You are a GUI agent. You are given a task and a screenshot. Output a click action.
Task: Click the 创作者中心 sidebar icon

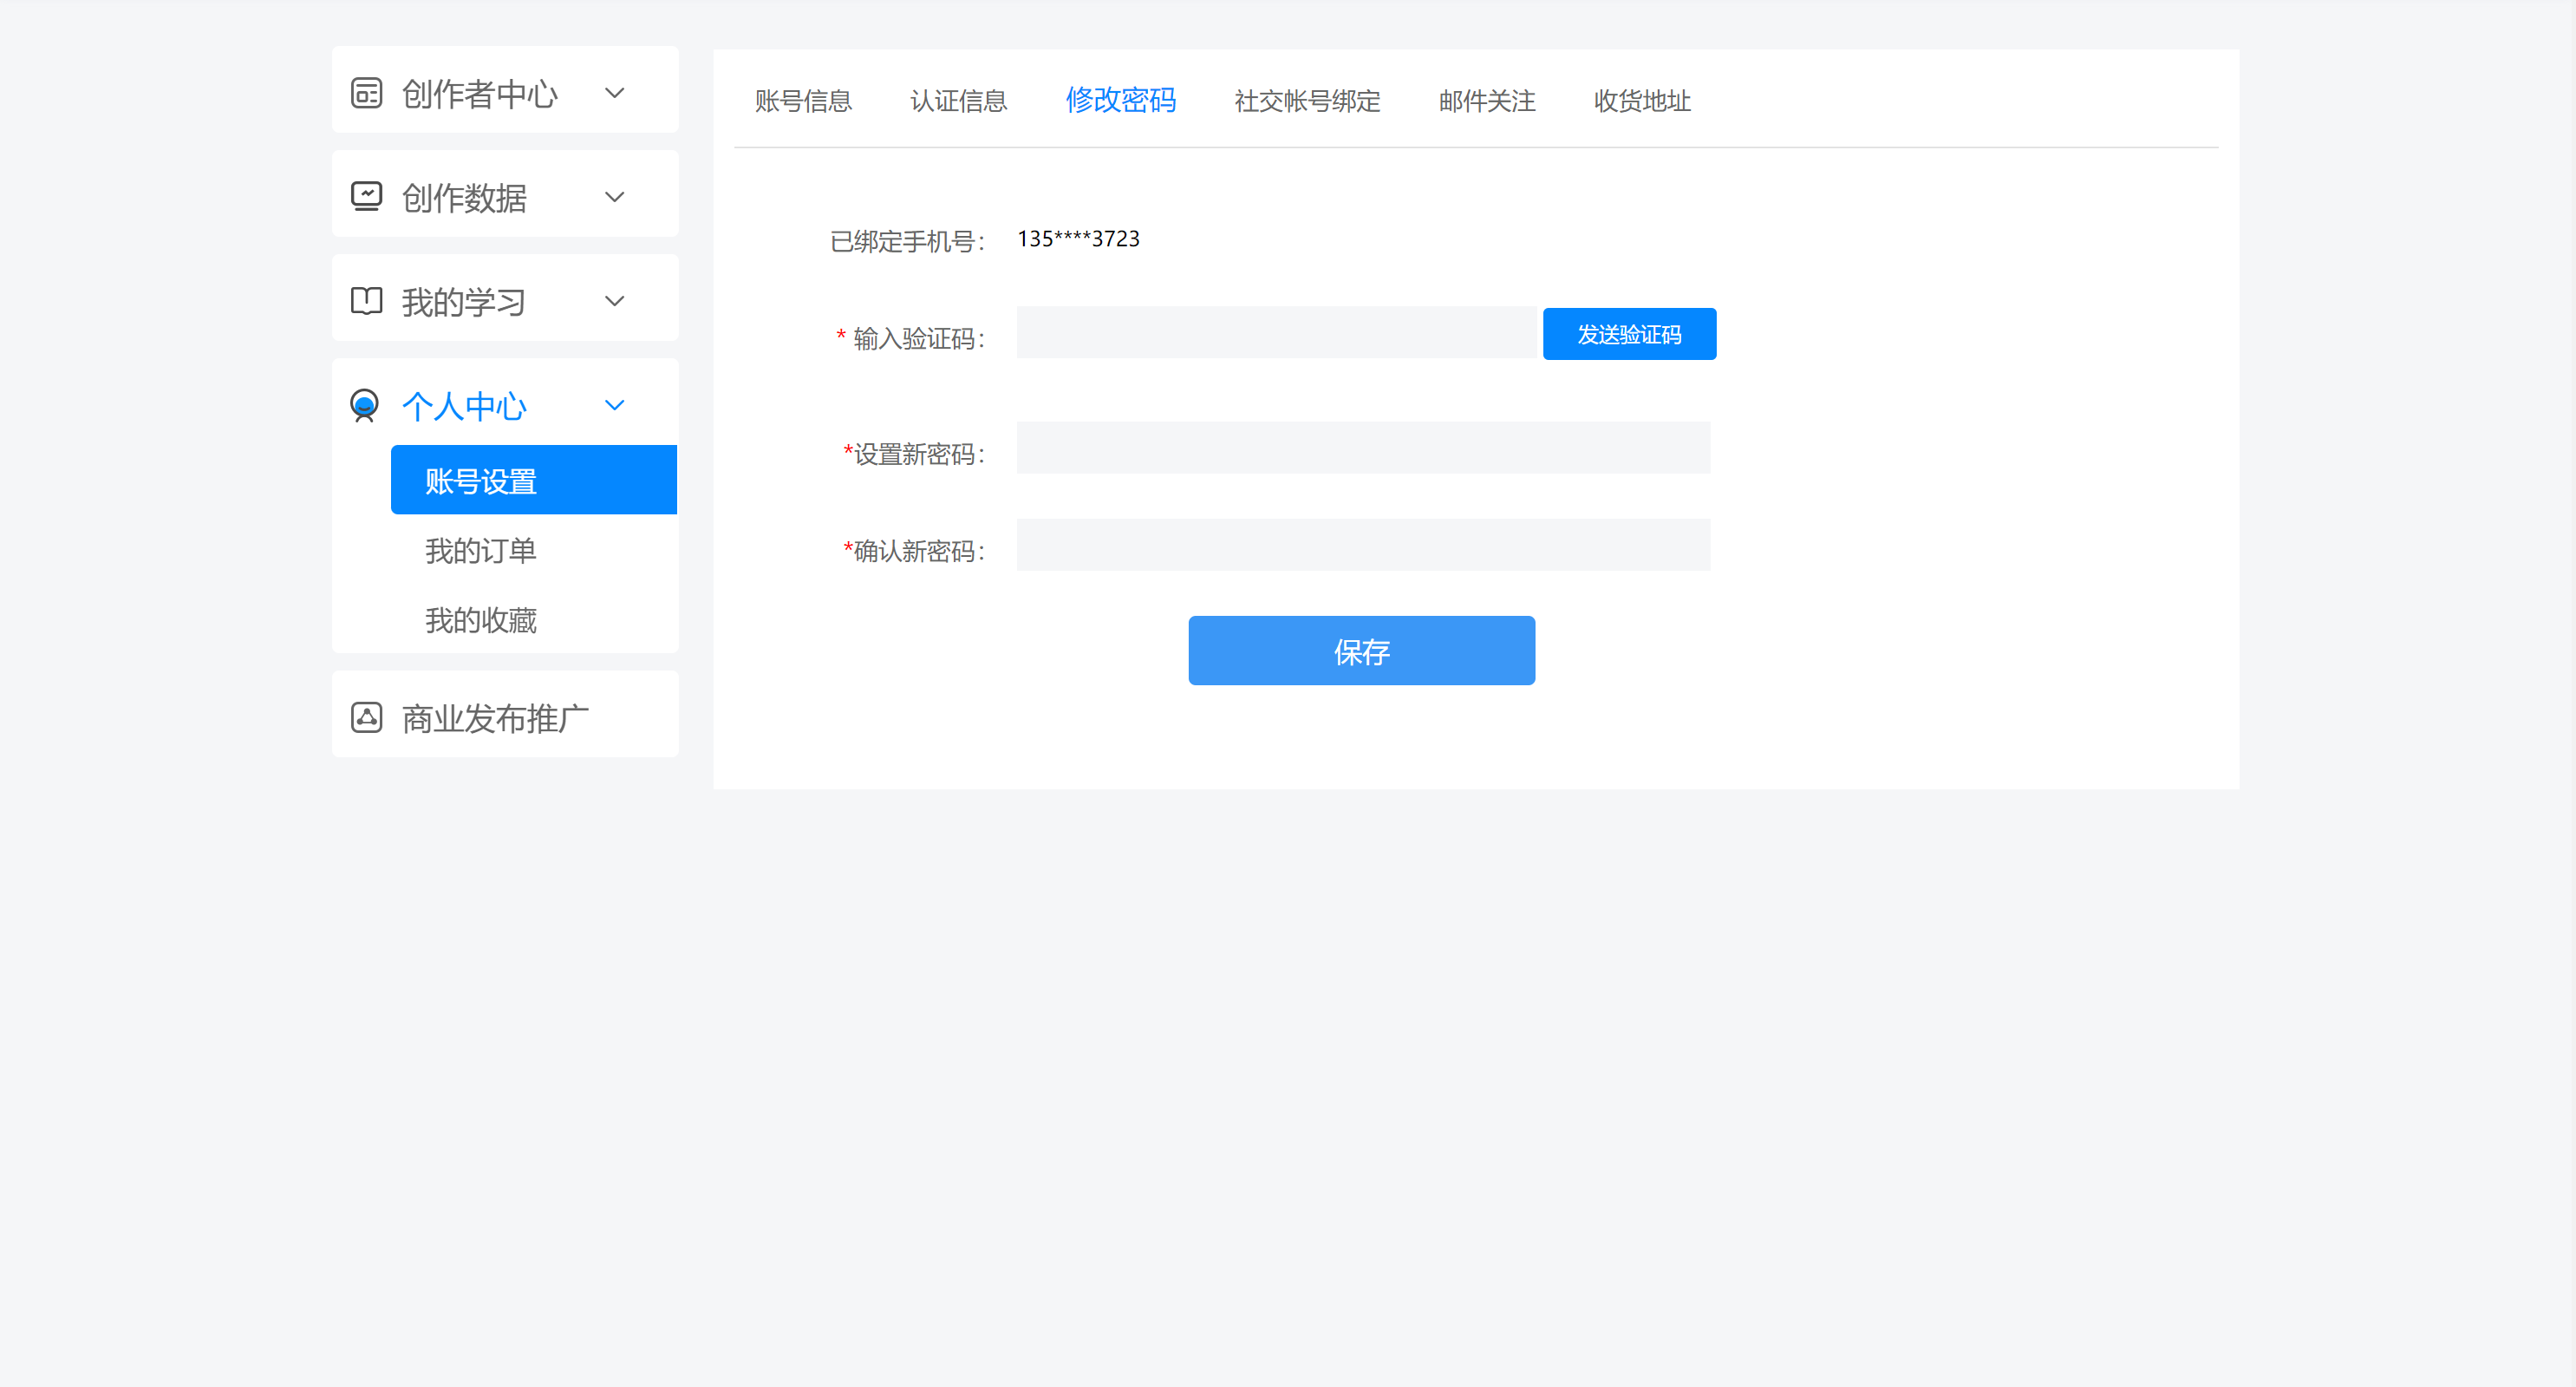(366, 93)
